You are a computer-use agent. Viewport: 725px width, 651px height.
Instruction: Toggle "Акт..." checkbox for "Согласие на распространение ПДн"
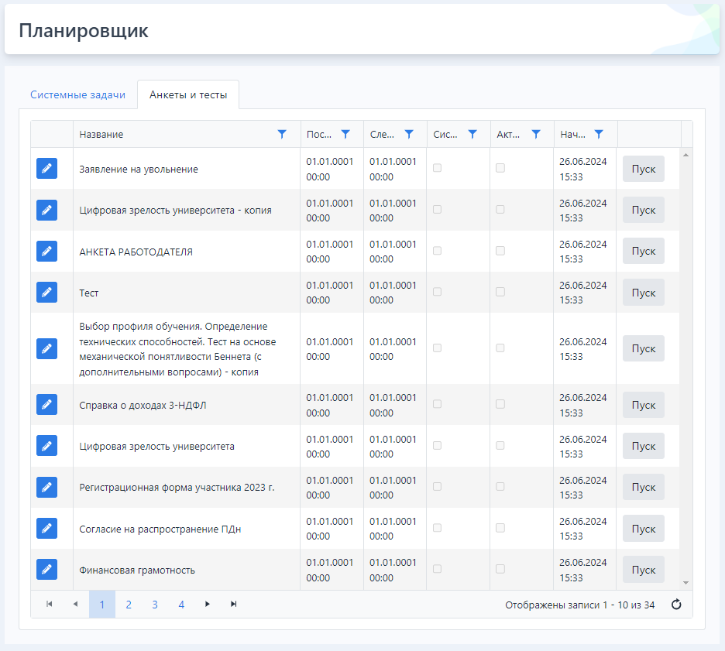(x=500, y=528)
